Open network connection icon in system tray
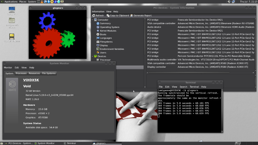 coord(233,2)
